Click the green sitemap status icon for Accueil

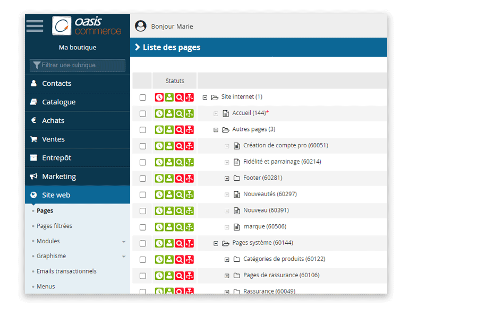[189, 113]
